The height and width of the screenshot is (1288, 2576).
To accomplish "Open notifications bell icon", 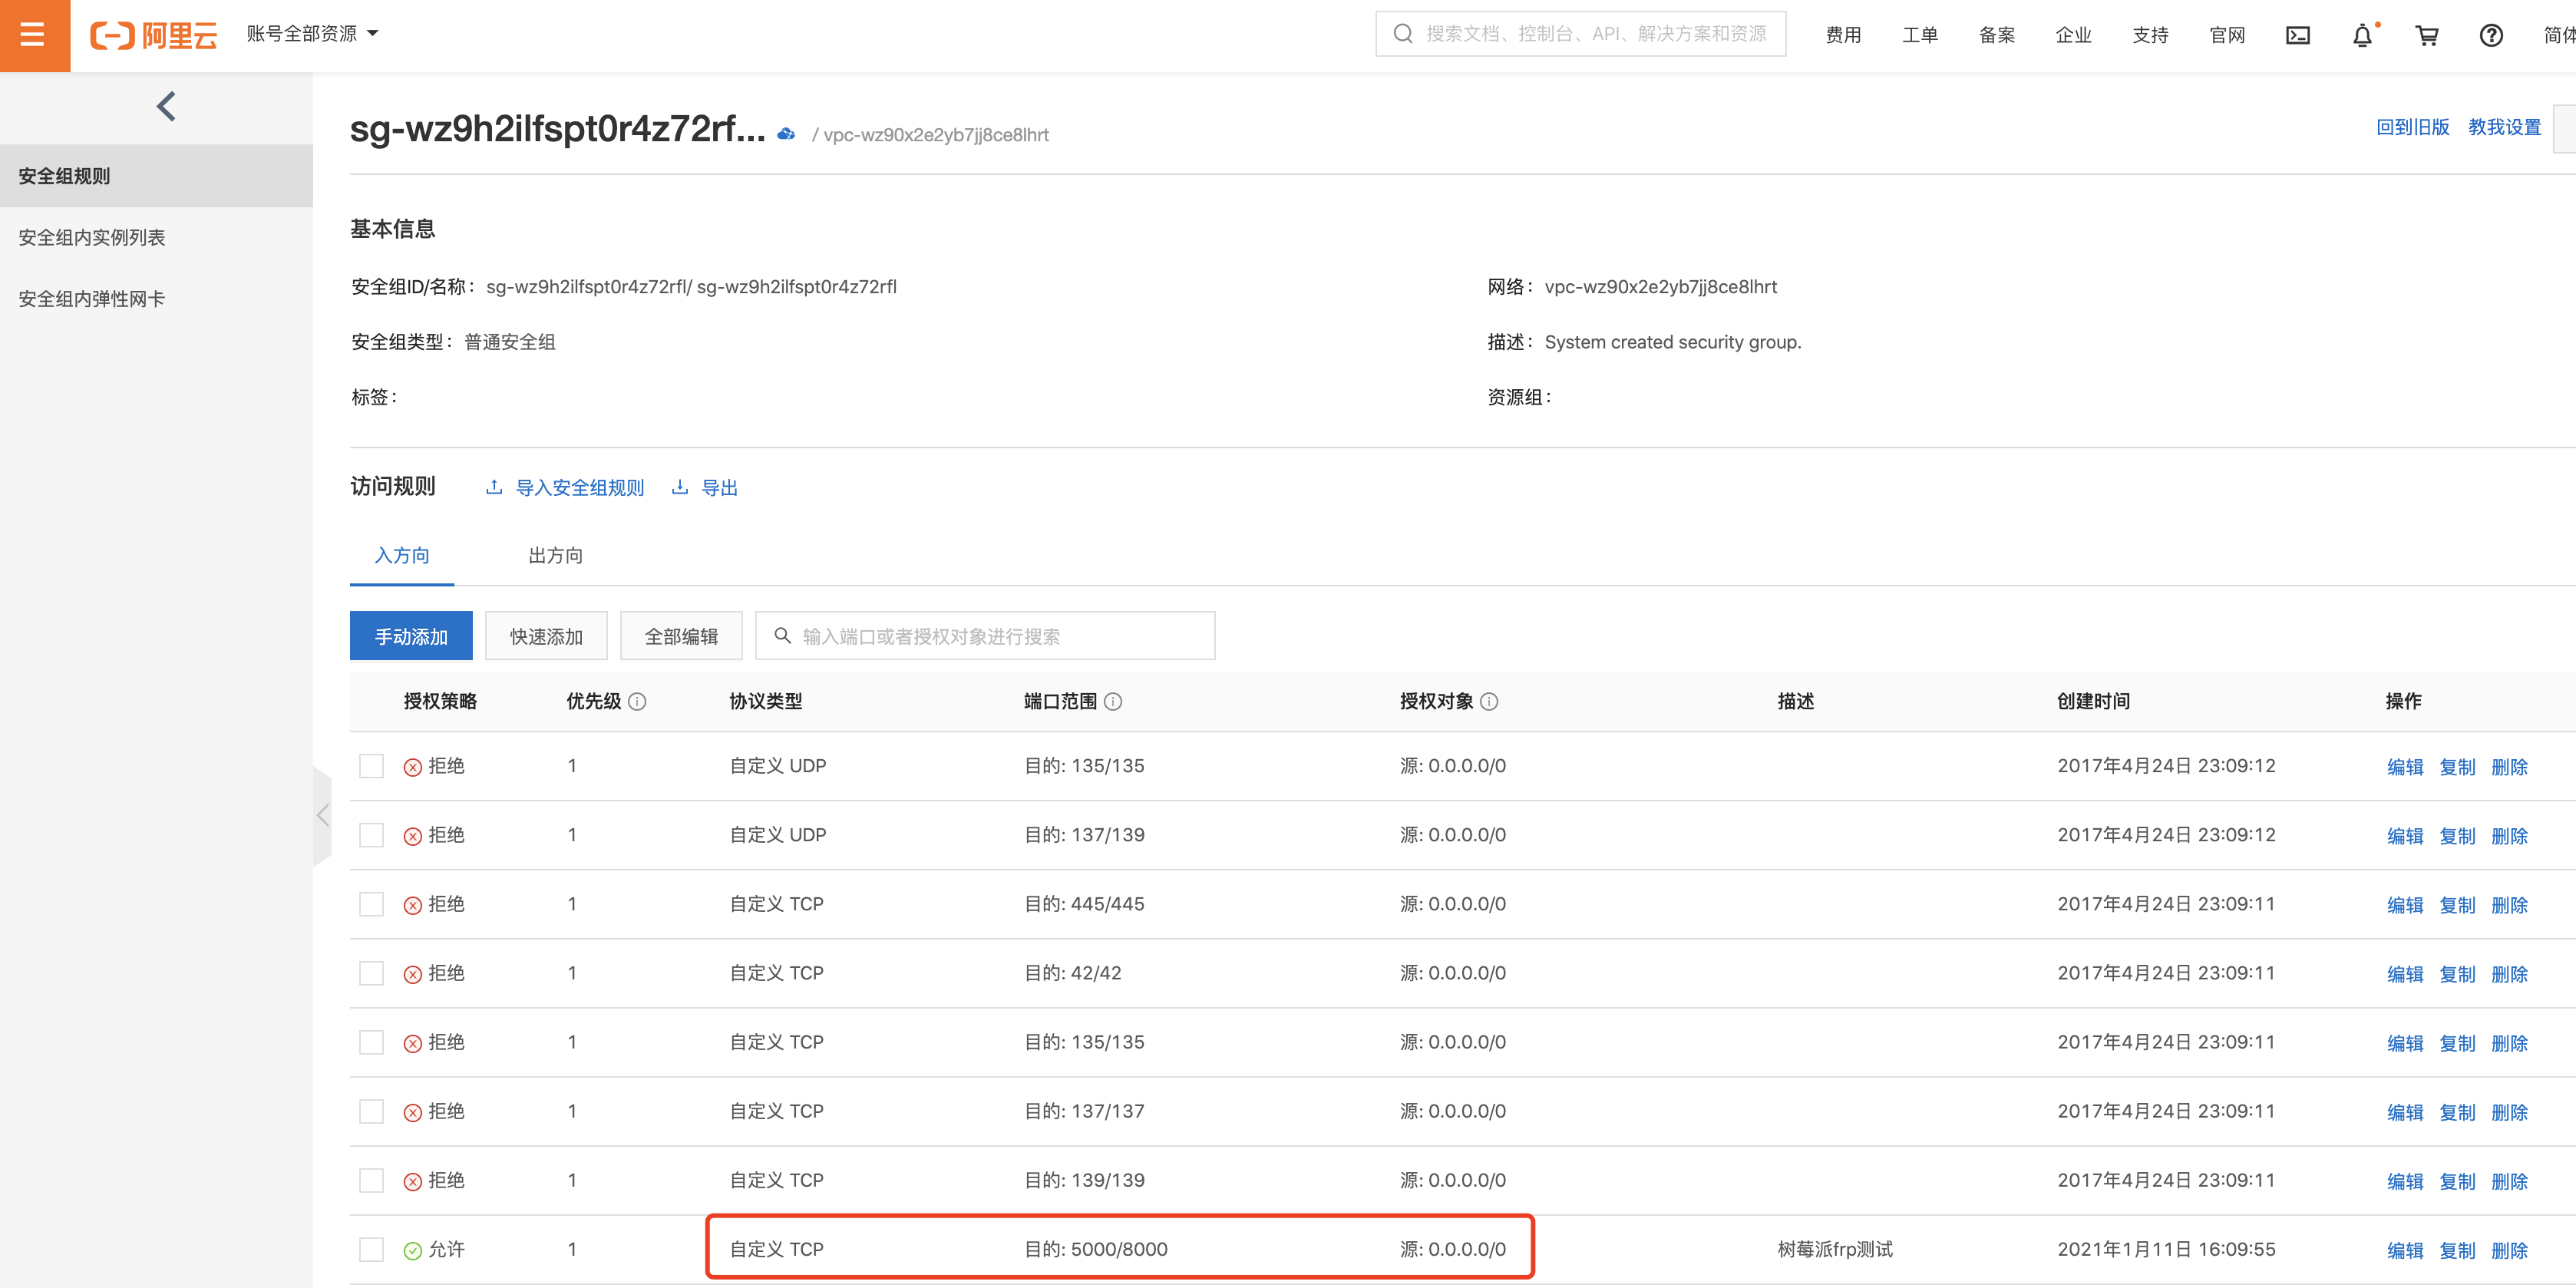I will pyautogui.click(x=2362, y=35).
